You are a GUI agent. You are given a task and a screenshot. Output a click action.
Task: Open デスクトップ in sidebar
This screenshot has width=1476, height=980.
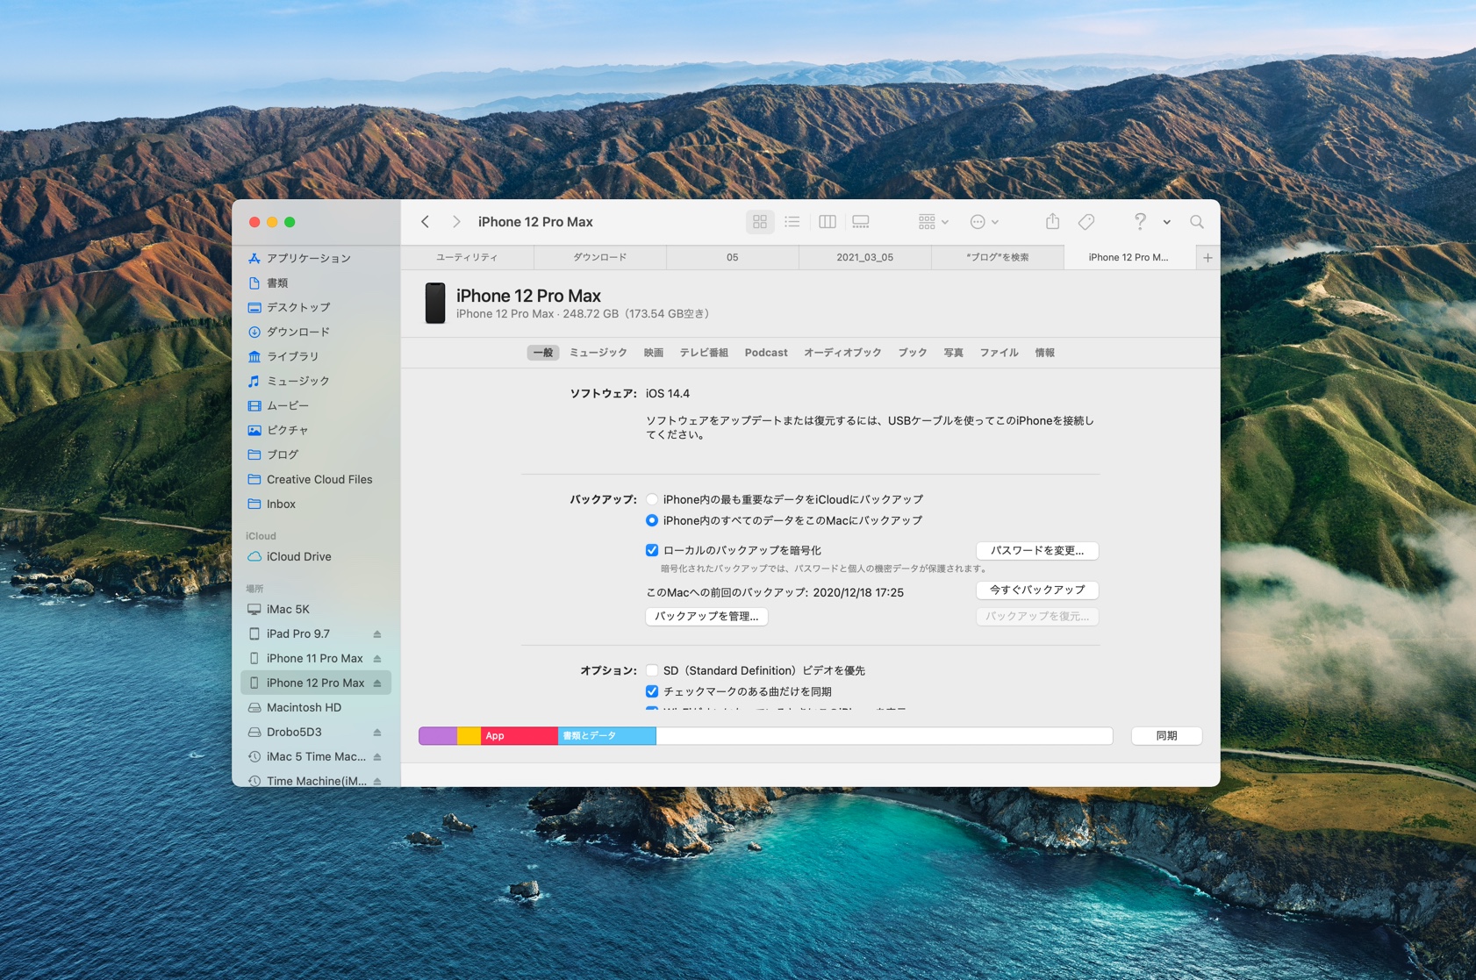[316, 307]
